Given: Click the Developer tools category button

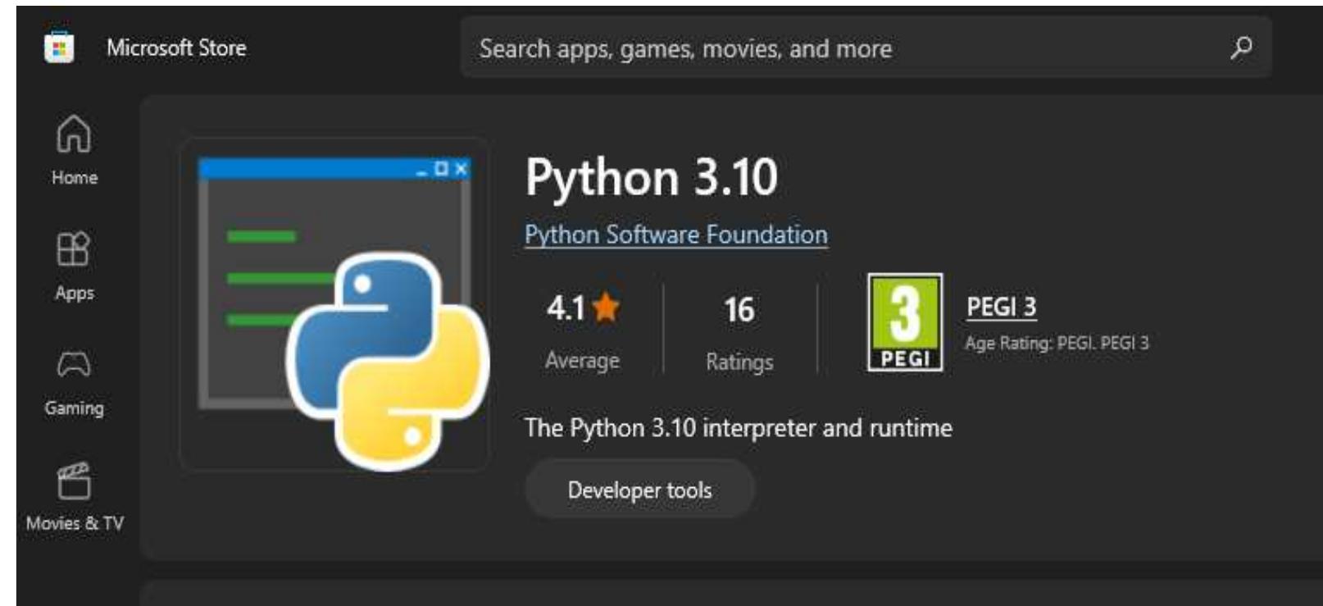Looking at the screenshot, I should (x=639, y=490).
